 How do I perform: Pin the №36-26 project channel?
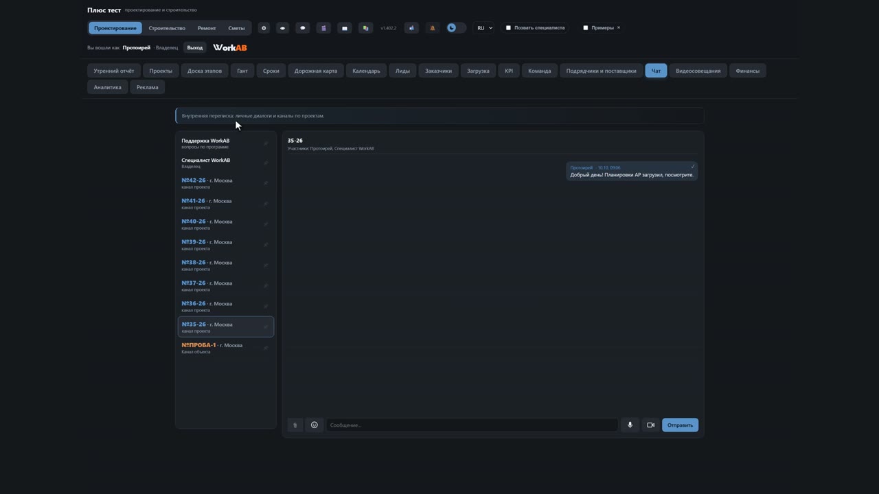coord(266,307)
